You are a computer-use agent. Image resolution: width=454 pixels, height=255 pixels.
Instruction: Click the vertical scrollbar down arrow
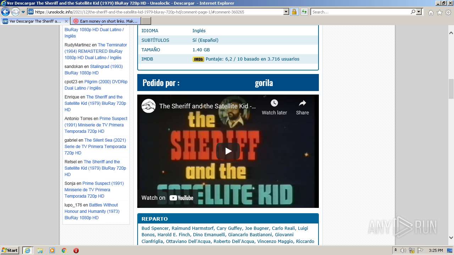(x=451, y=238)
